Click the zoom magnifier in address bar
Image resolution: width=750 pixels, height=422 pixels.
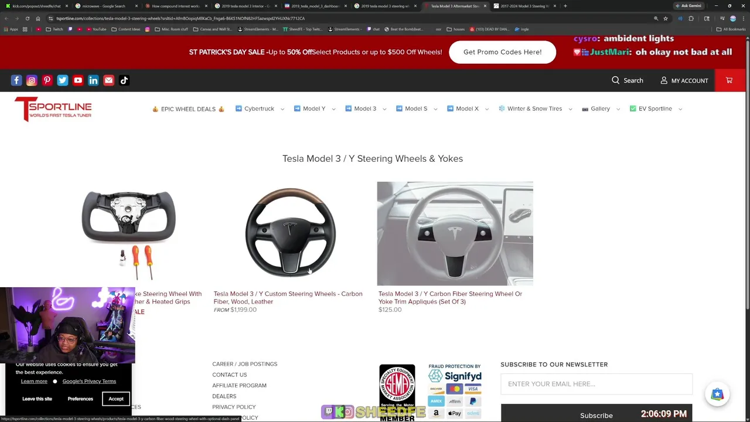(x=656, y=18)
